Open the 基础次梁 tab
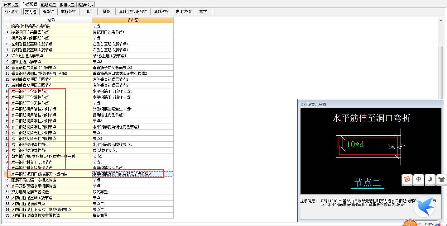This screenshot has height=226, width=447. pyautogui.click(x=161, y=12)
